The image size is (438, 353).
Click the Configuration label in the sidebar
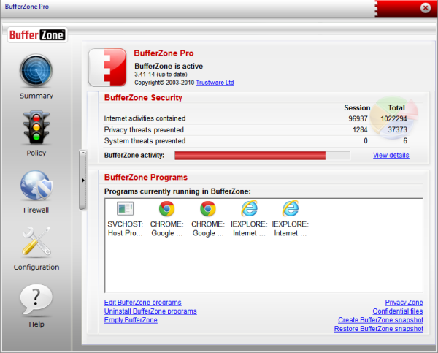(x=36, y=267)
